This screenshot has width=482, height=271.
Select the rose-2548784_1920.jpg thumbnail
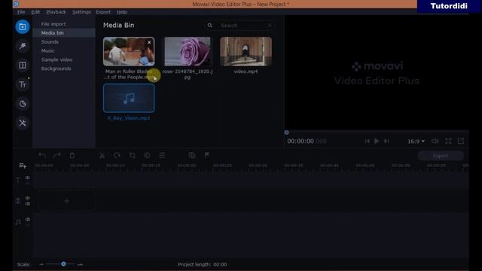[x=188, y=52]
